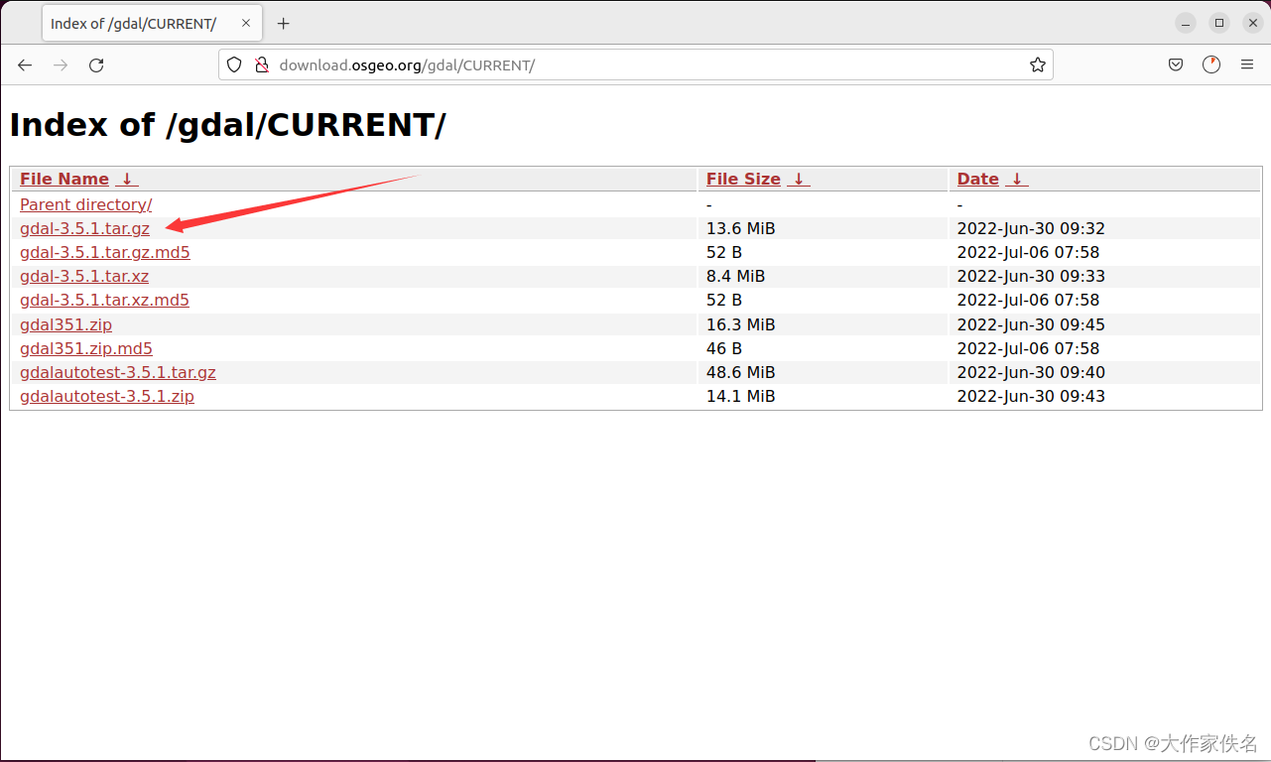The width and height of the screenshot is (1271, 762).
Task: Click the 13.6 MiB file size cell
Action: pyautogui.click(x=740, y=229)
